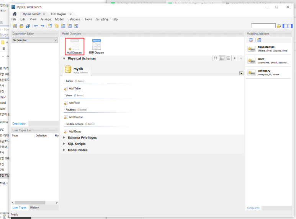Screen dimensions: 296x219
Task: Click the add new routine toolbar icon
Action: click(x=76, y=26)
